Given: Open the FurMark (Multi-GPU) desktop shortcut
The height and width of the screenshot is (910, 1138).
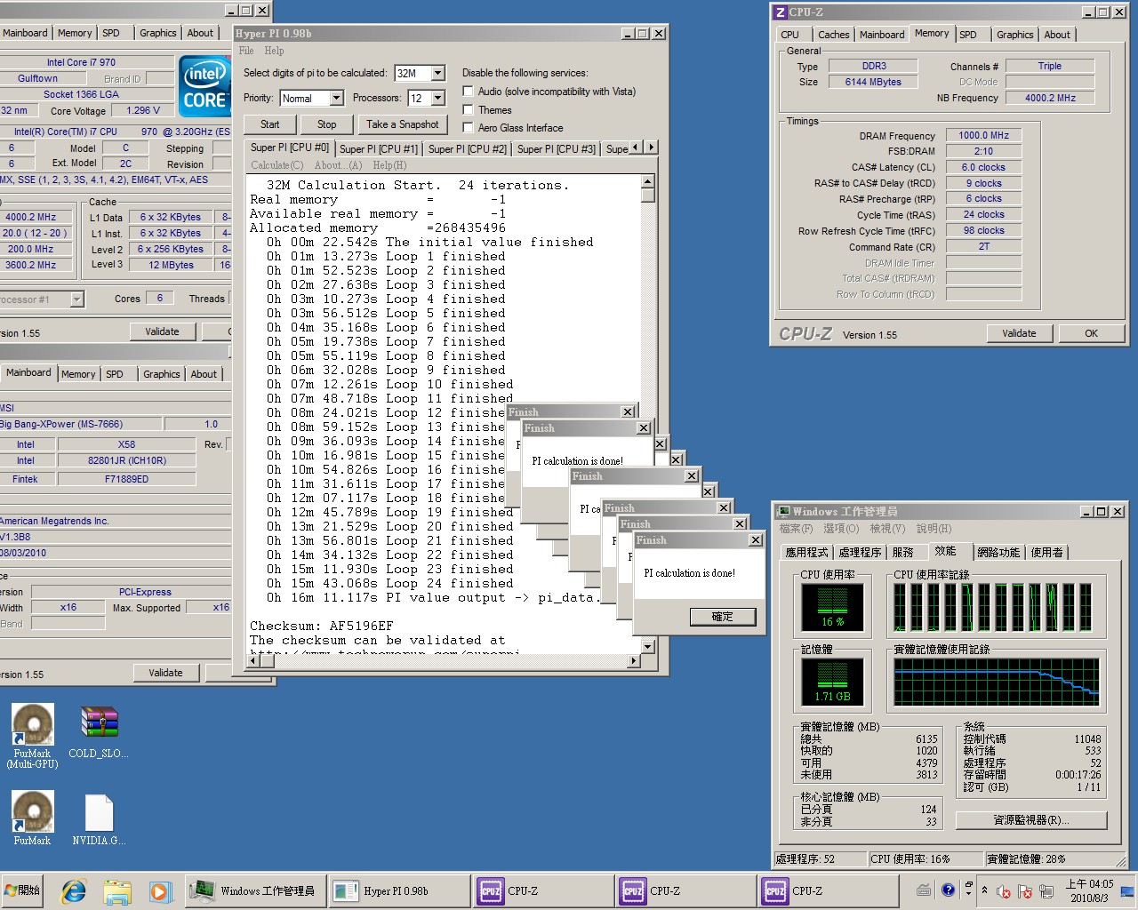Looking at the screenshot, I should click(32, 736).
